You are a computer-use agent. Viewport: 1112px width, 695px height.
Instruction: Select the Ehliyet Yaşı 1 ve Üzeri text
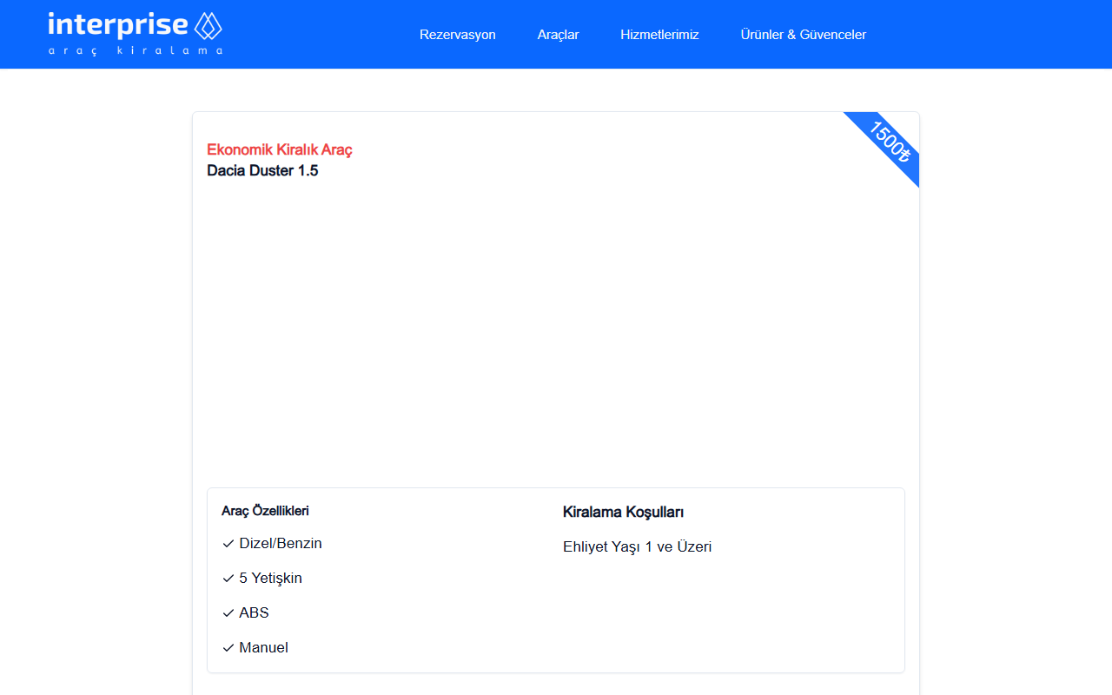pos(638,546)
